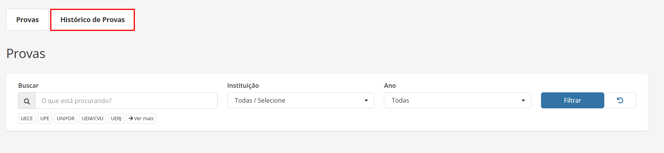This screenshot has width=664, height=153.
Task: Switch to the Provas tab
Action: (28, 20)
